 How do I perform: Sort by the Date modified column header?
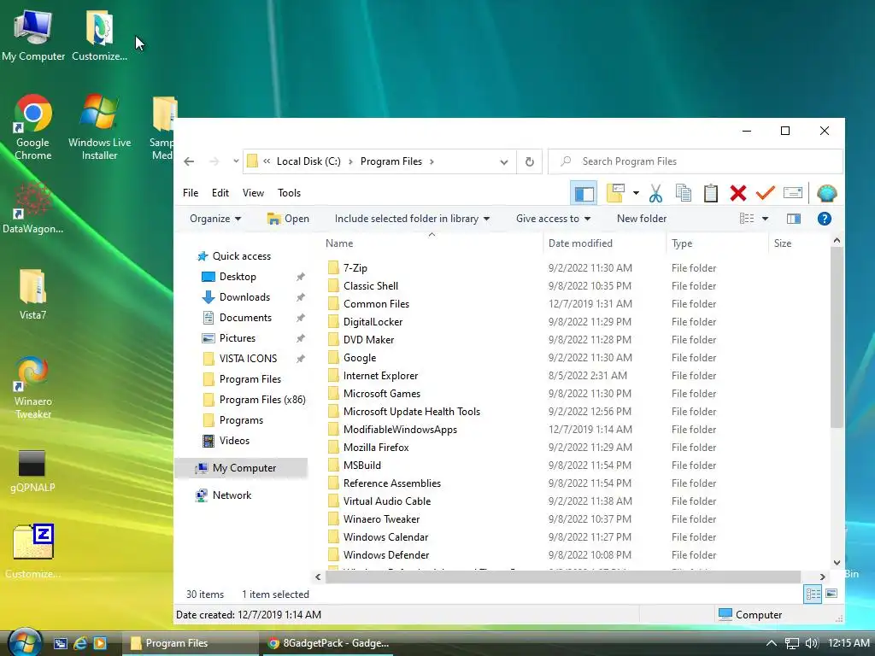pyautogui.click(x=604, y=243)
